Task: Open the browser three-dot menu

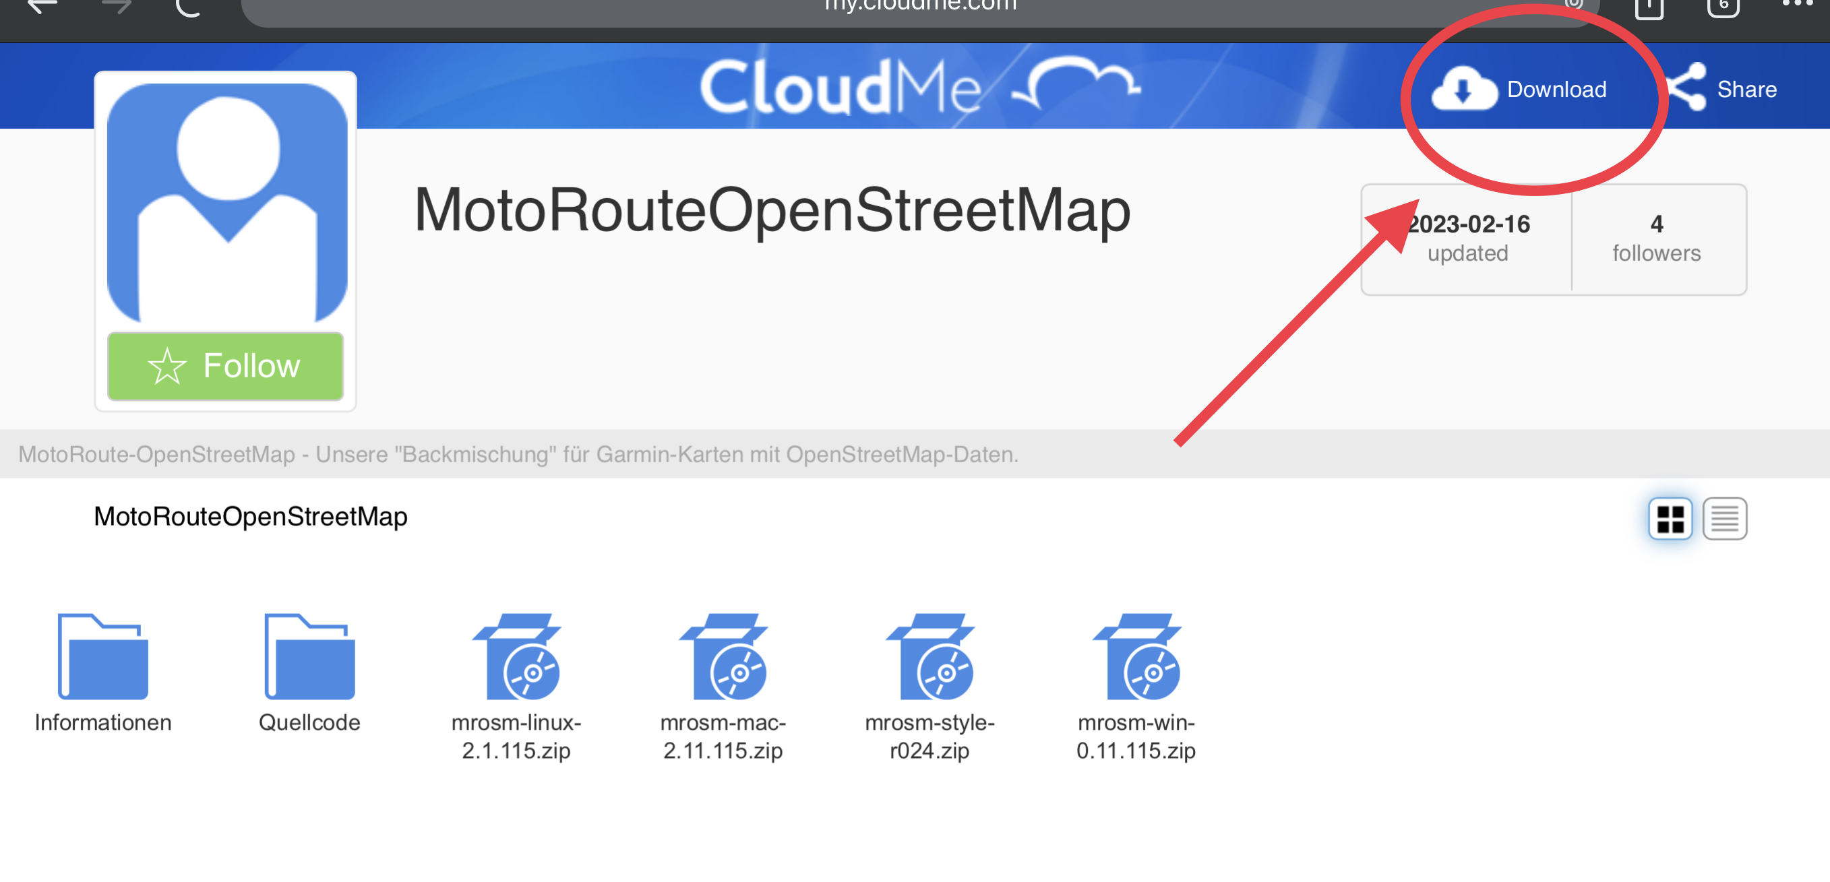Action: 1796,4
